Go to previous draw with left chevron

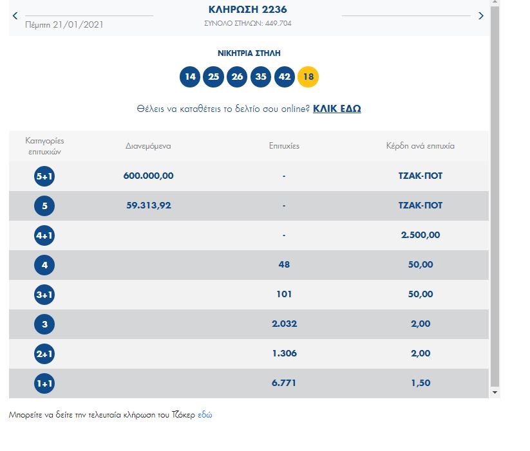[15, 16]
